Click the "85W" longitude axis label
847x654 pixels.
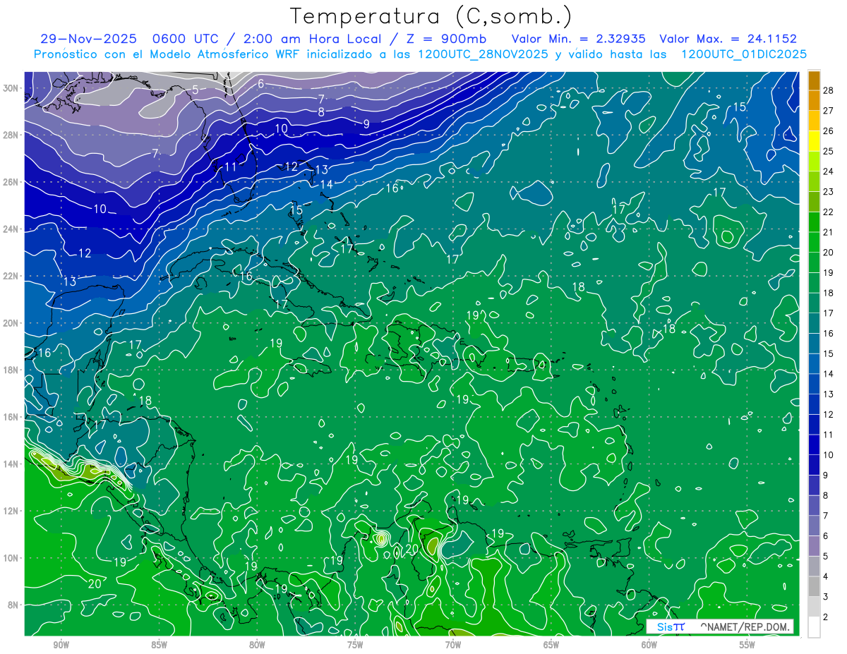coord(160,644)
